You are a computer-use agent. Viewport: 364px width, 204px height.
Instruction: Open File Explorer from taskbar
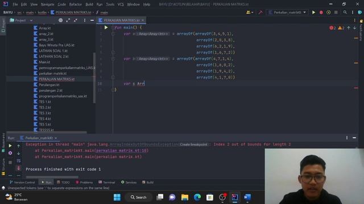click(x=185, y=197)
